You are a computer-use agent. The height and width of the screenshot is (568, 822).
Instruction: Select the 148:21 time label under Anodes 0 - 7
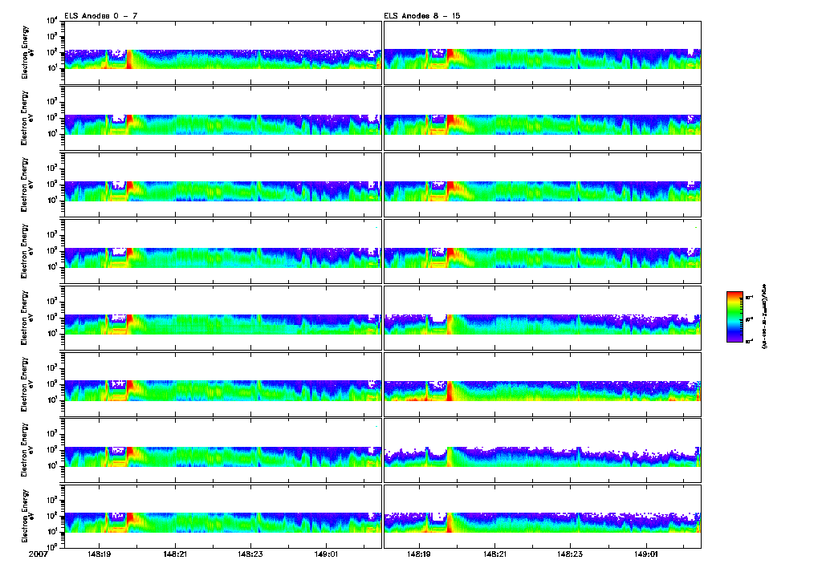pos(175,554)
